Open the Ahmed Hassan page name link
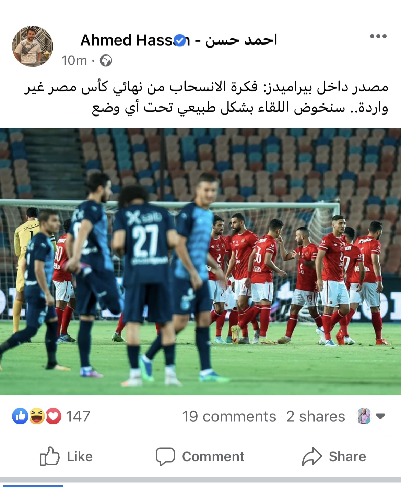This screenshot has height=489, width=401. click(x=179, y=40)
